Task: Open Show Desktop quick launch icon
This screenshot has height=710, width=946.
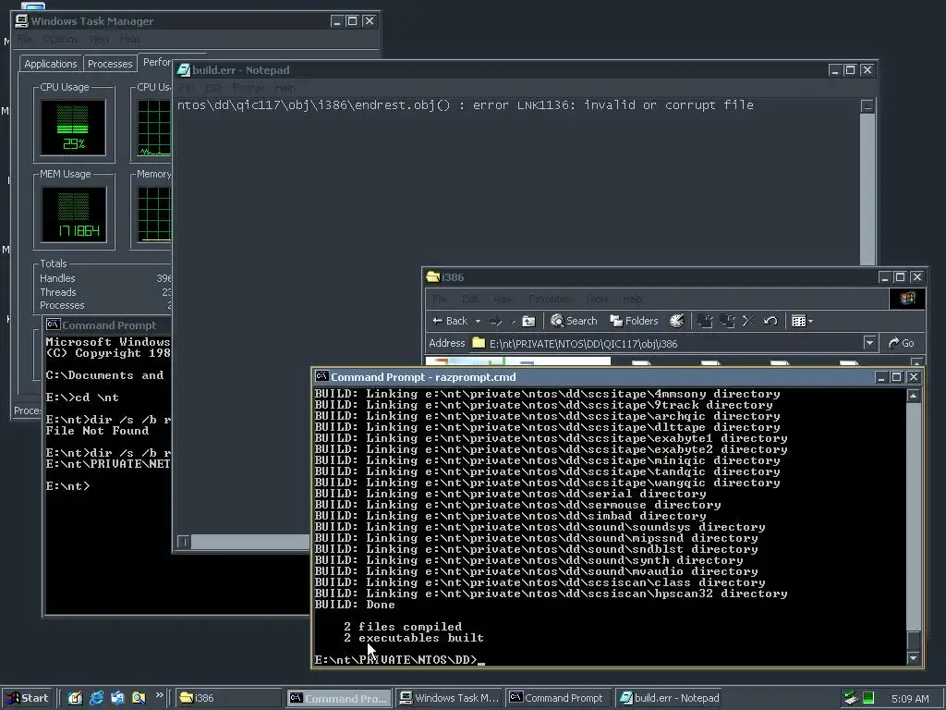Action: (x=75, y=698)
